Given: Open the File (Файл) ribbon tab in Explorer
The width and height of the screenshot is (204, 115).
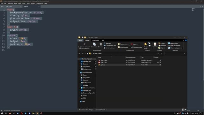Looking at the screenshot, I should point(80,41).
